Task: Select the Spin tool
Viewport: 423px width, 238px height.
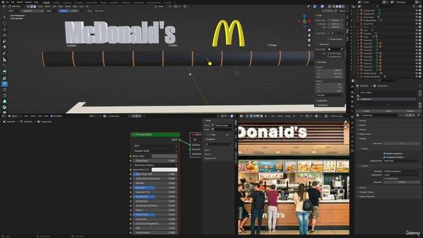Action: (x=5, y=107)
